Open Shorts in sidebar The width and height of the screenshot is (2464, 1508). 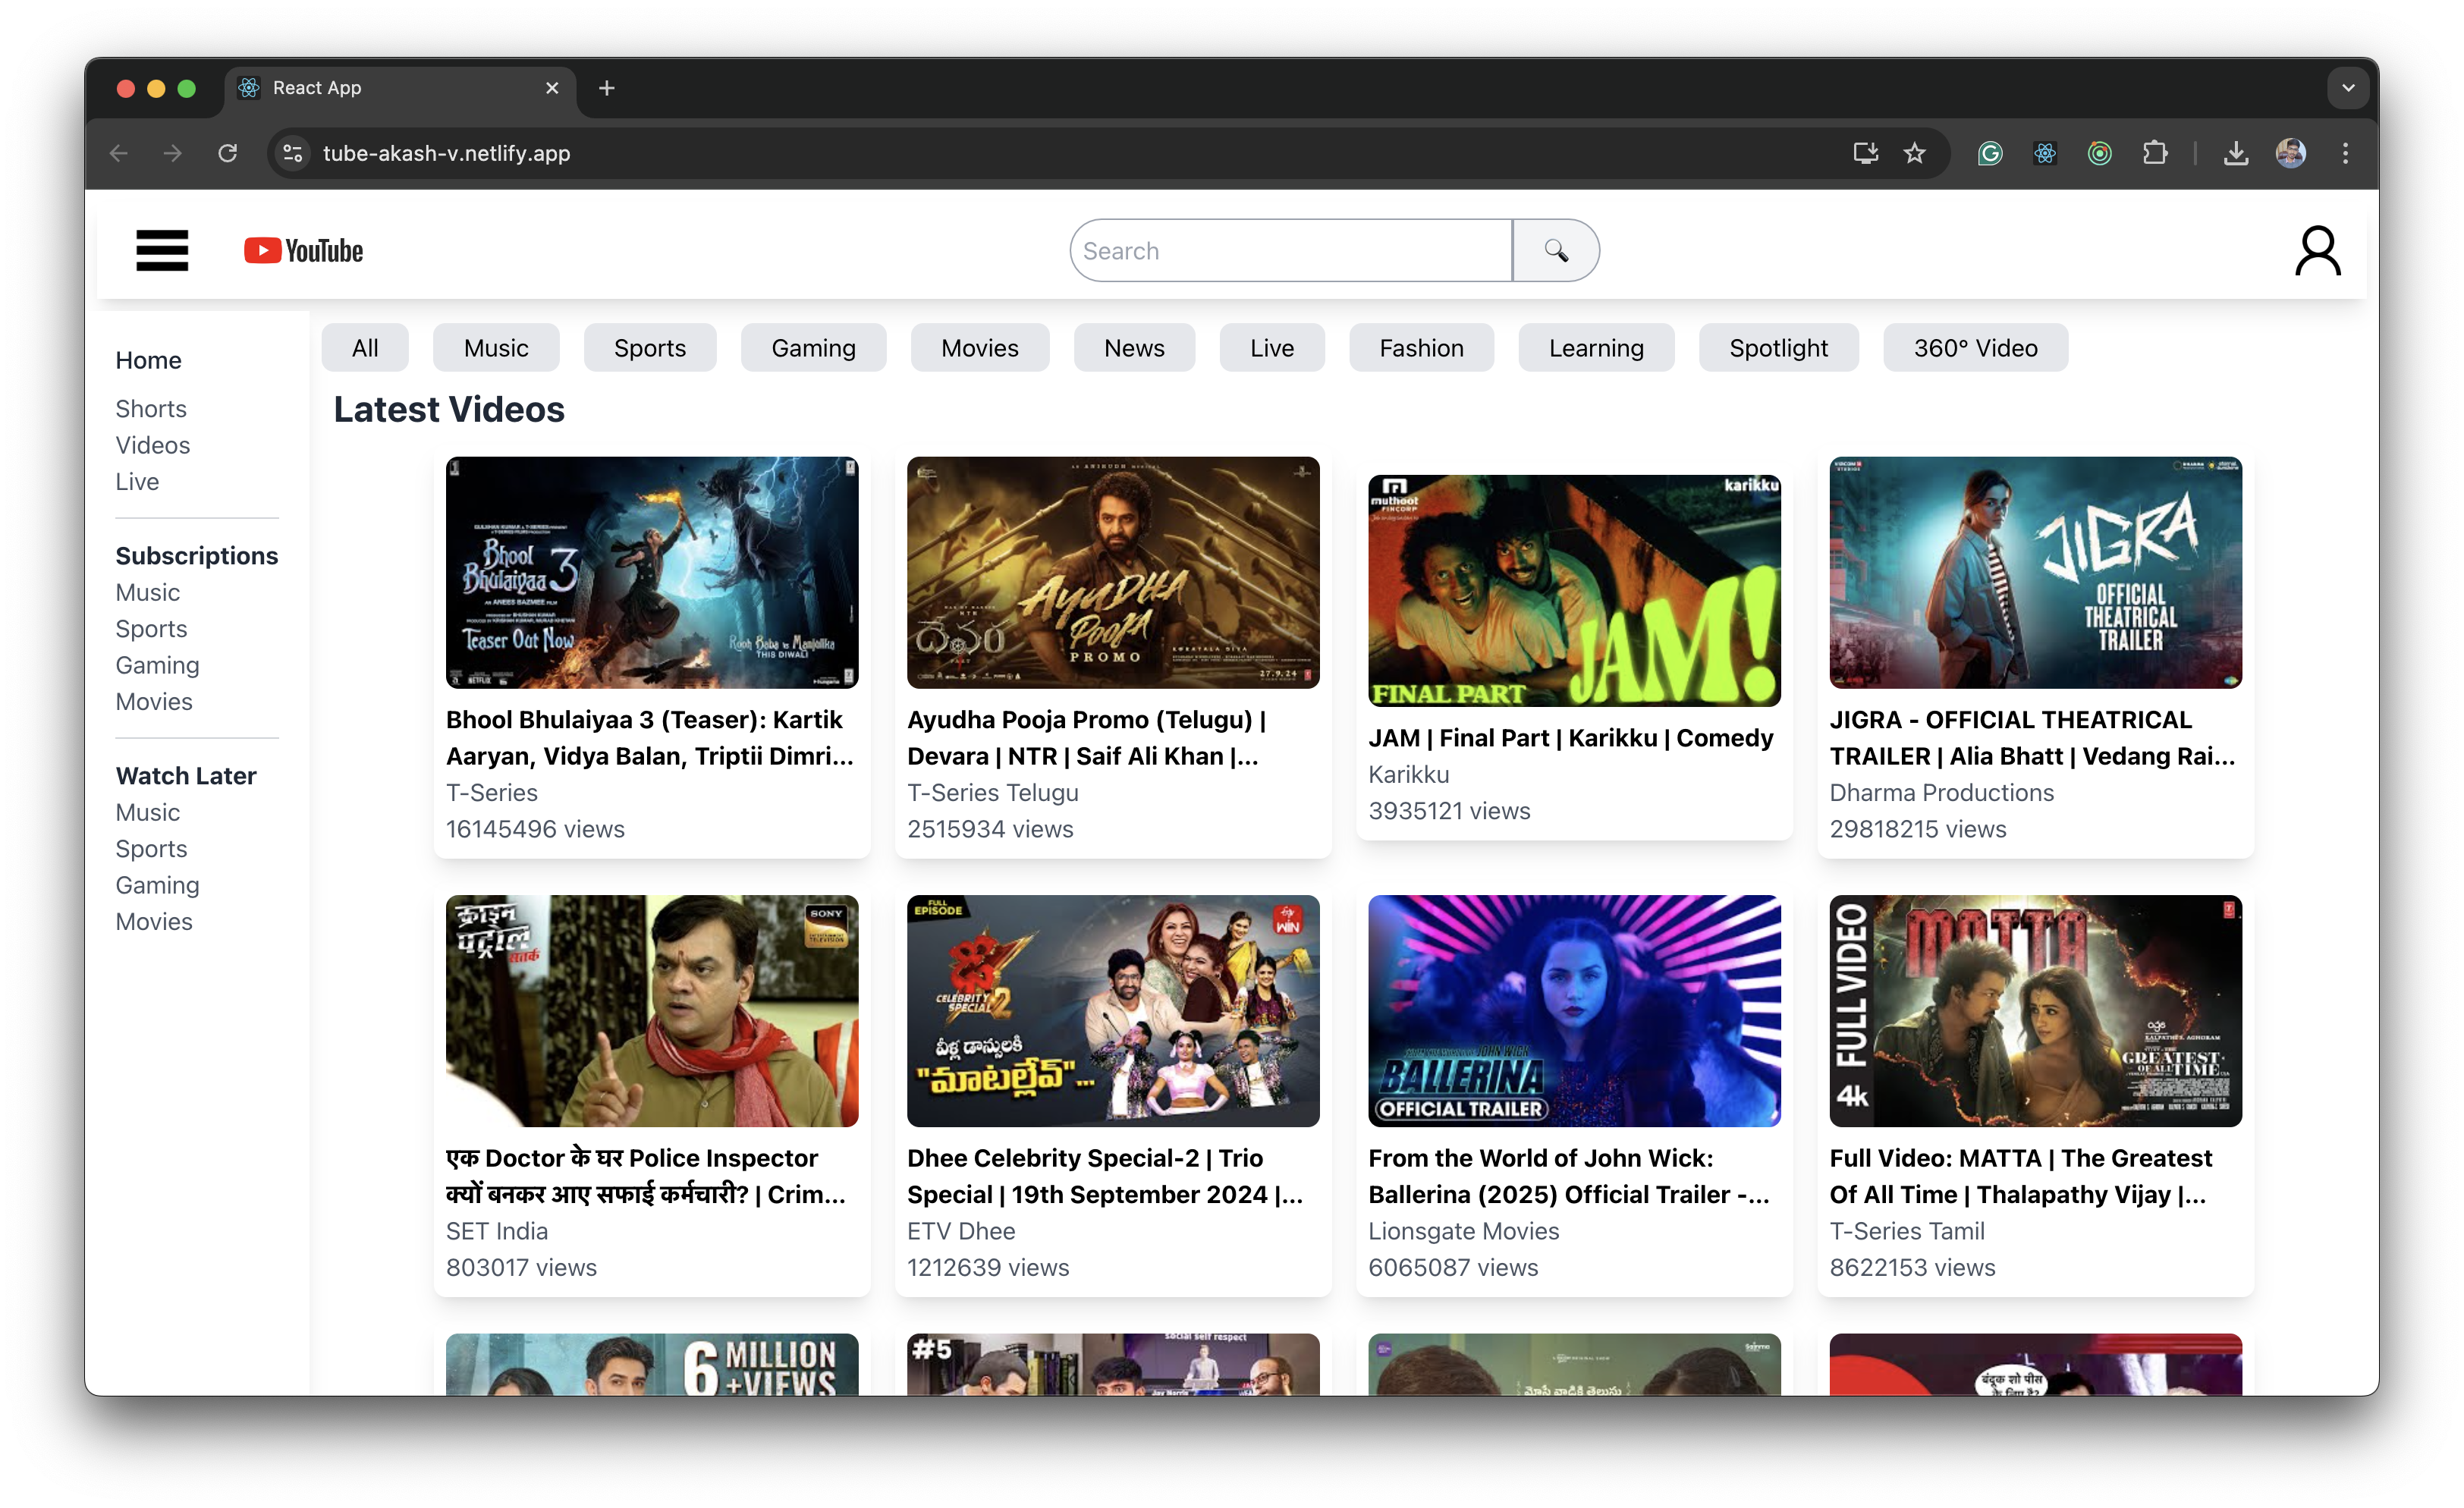(151, 409)
